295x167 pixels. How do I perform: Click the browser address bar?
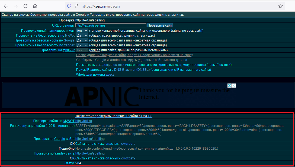tap(174, 6)
